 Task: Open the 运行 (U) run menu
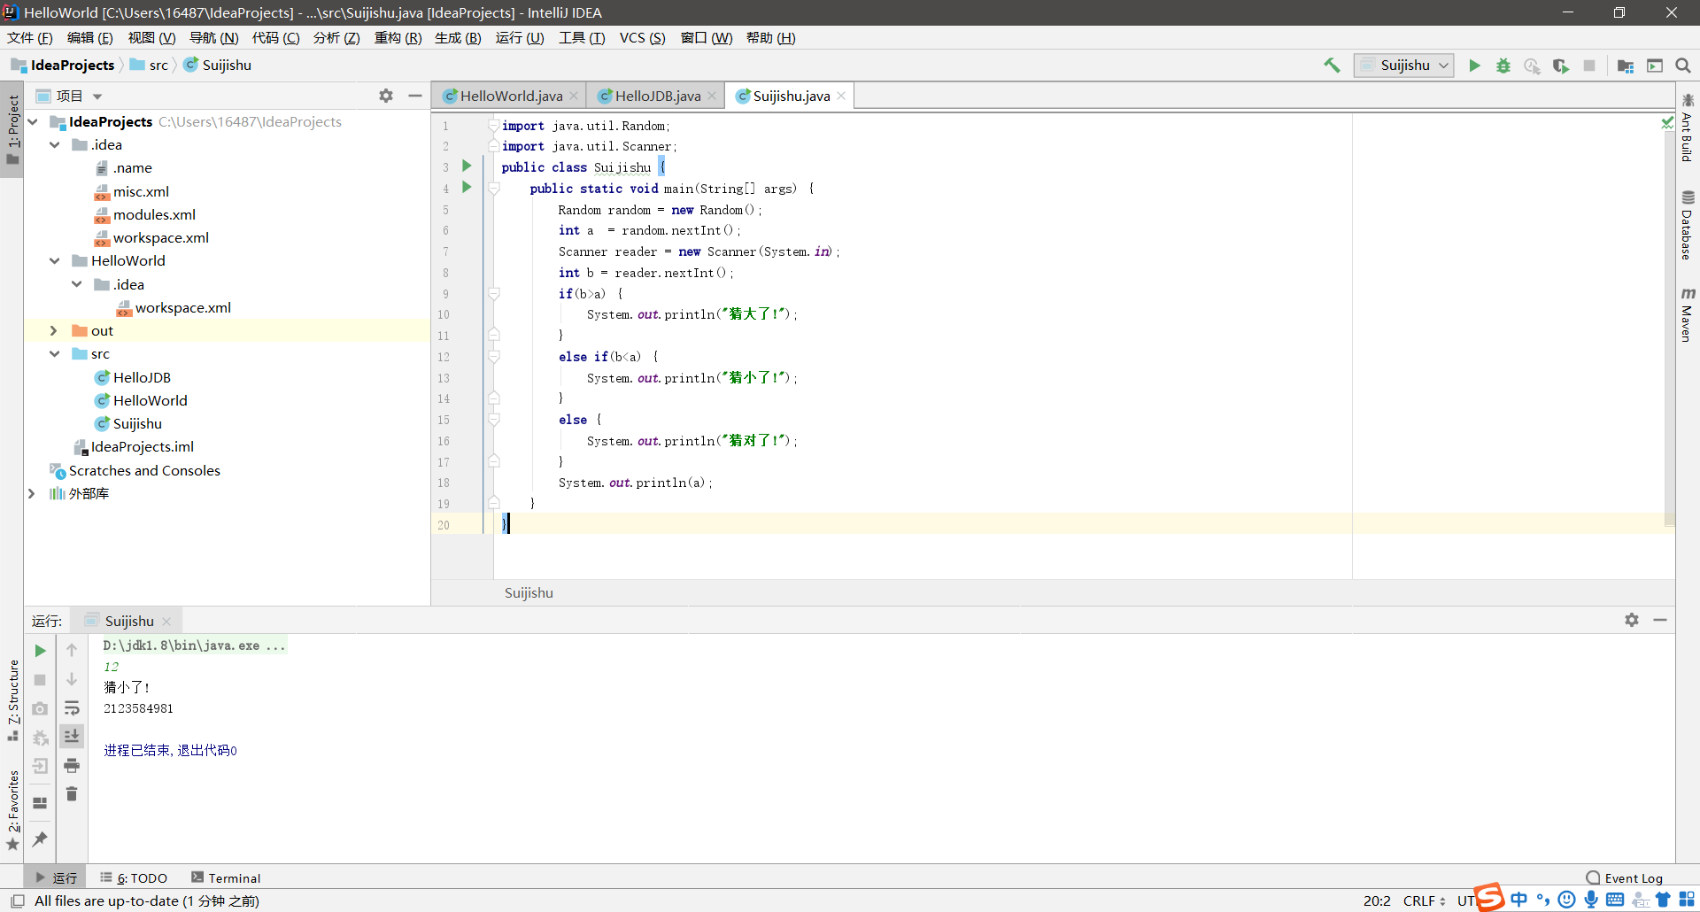pyautogui.click(x=520, y=37)
